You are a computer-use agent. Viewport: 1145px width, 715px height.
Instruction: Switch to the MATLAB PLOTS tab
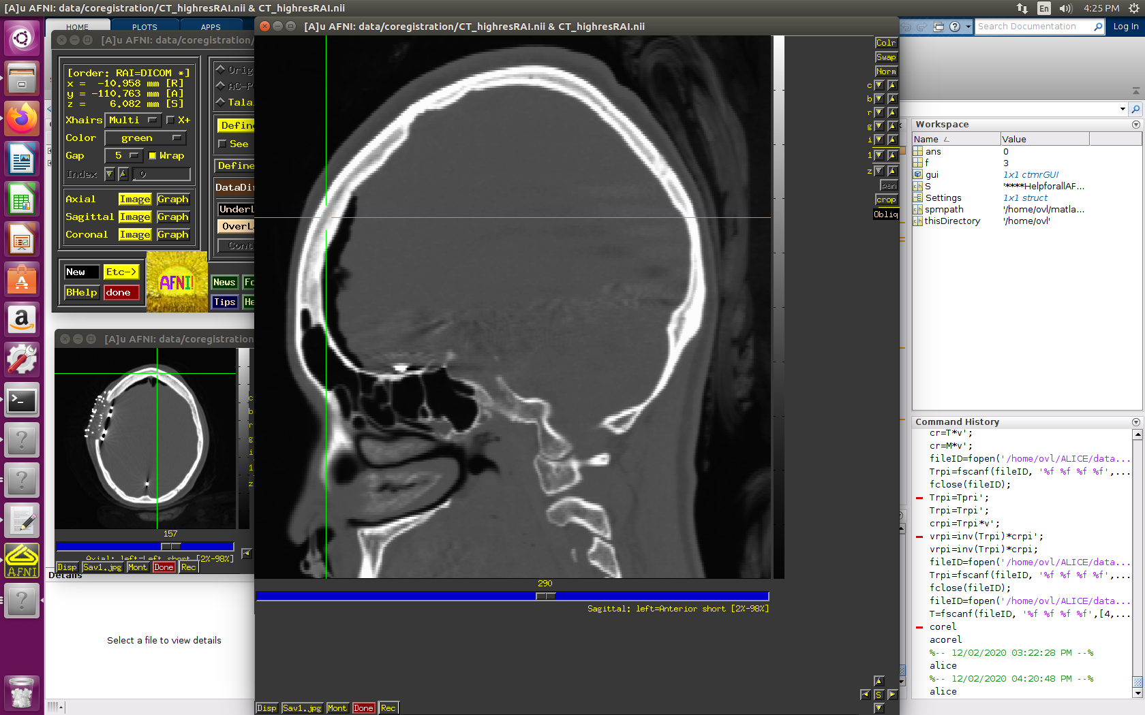pos(144,27)
